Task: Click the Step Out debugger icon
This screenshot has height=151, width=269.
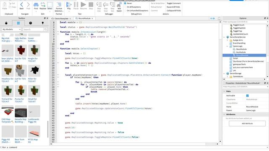Action: (x=112, y=5)
